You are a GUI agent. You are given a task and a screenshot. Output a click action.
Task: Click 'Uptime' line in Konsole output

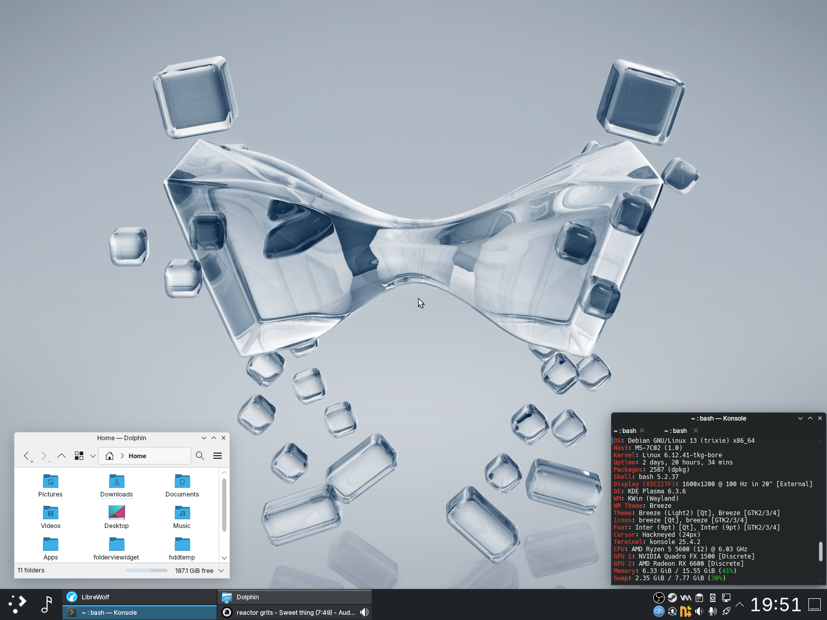[x=673, y=462]
